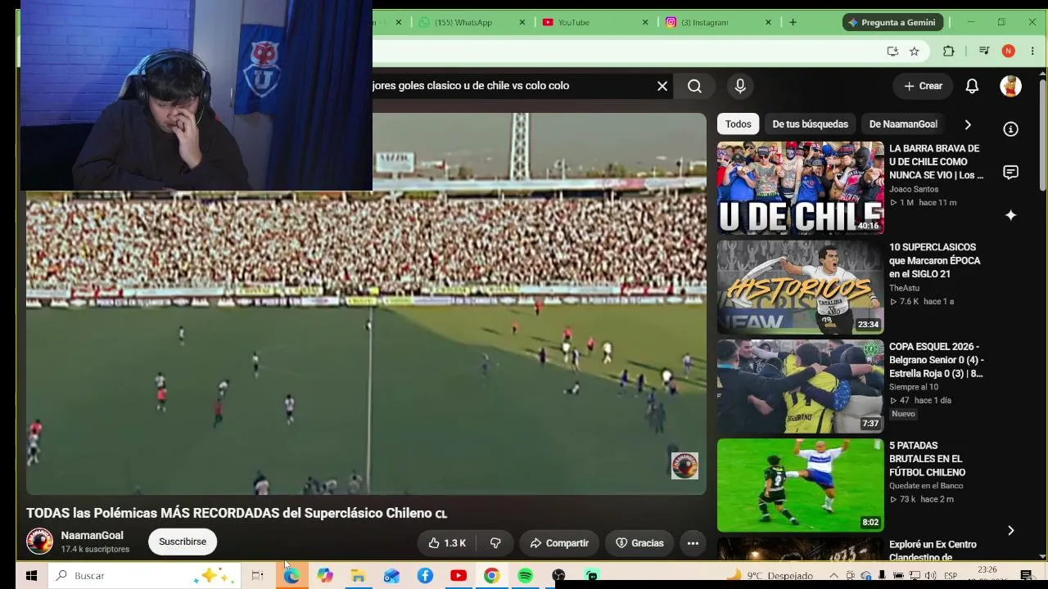1048x589 pixels.
Task: Open the Chrome profile N avatar
Action: pos(1009,51)
